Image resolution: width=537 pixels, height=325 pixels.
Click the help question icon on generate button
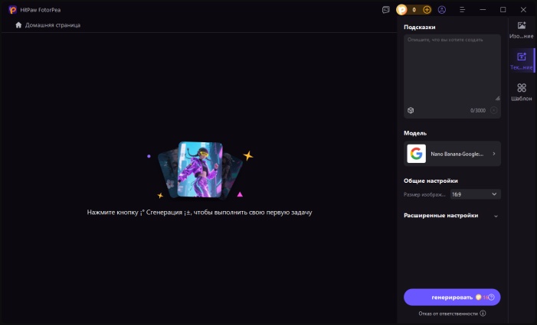point(492,297)
